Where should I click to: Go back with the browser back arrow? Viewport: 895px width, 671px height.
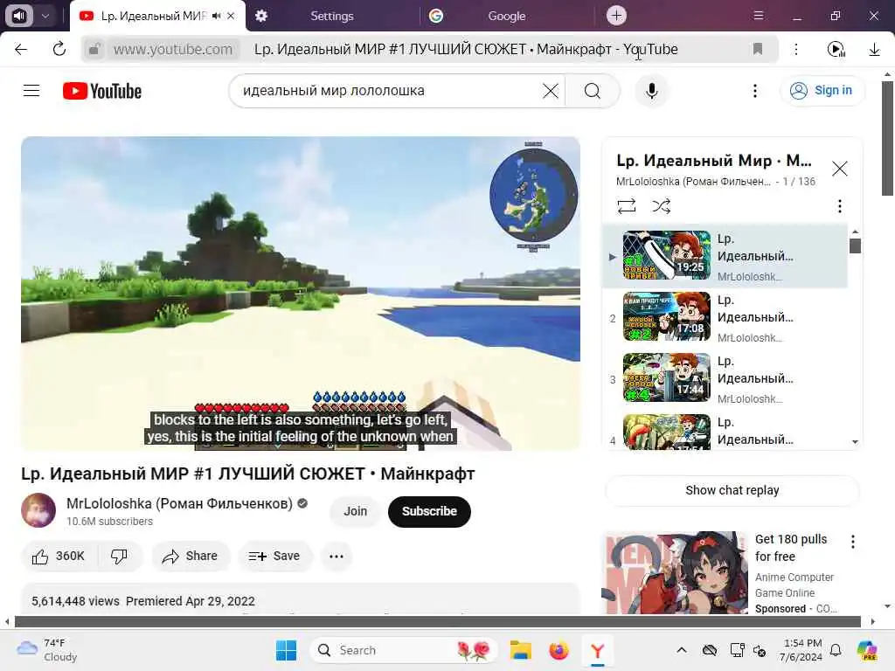21,49
